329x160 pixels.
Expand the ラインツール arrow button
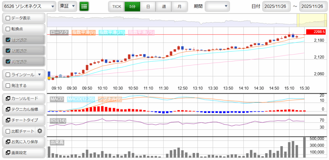click(40, 75)
